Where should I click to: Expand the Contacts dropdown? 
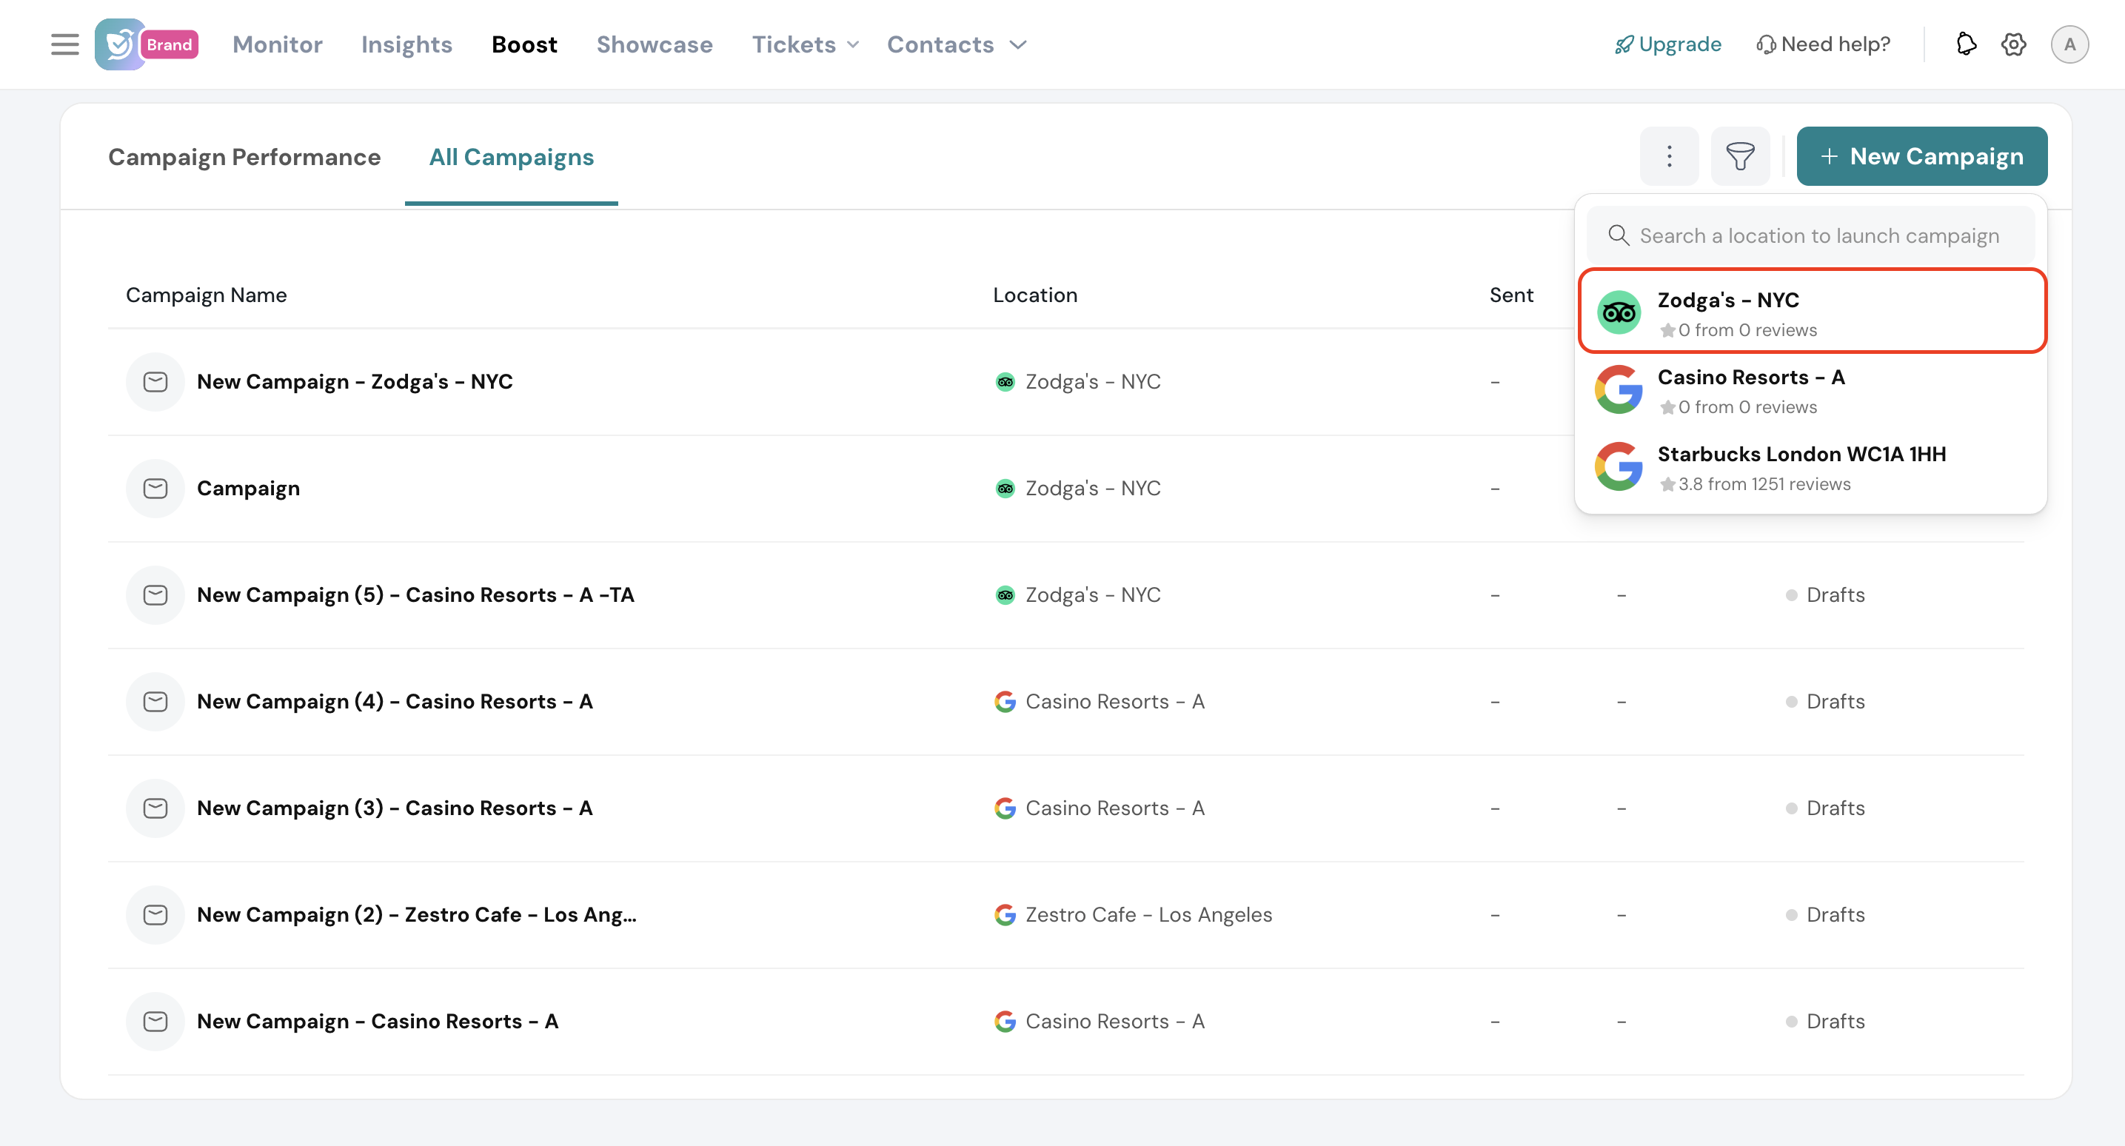[956, 44]
